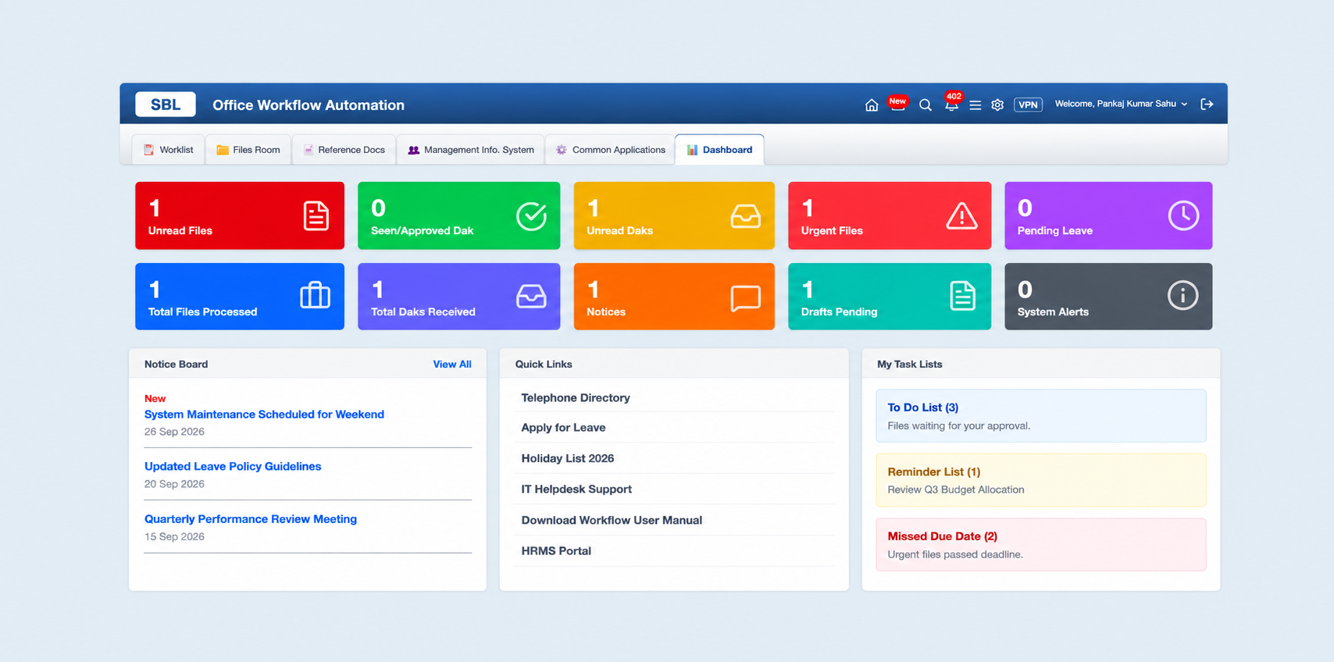Open Quarterly Performance Review Meeting notice
The image size is (1334, 662).
(x=251, y=519)
